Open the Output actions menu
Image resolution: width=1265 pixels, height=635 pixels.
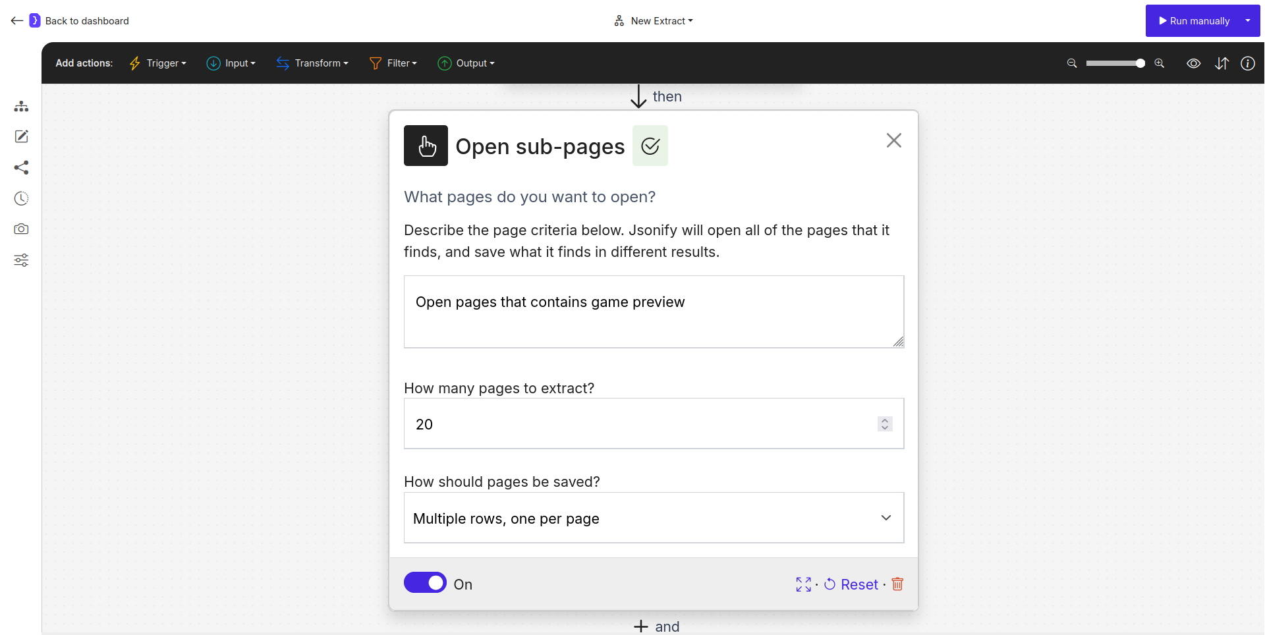coord(466,63)
